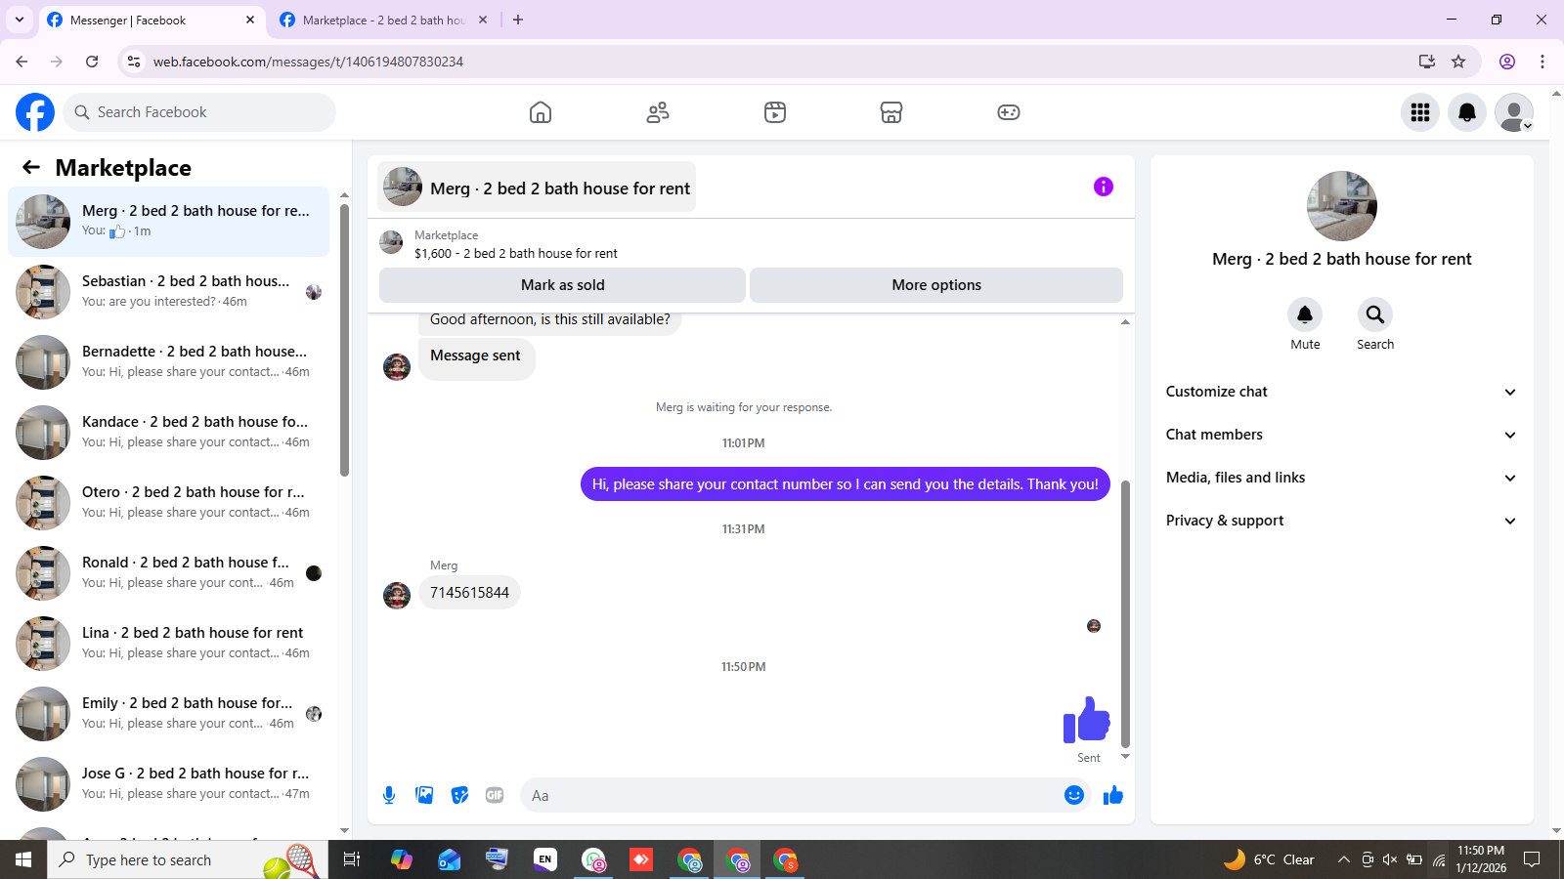Expand Media, files and links section
The width and height of the screenshot is (1564, 879).
pos(1341,478)
